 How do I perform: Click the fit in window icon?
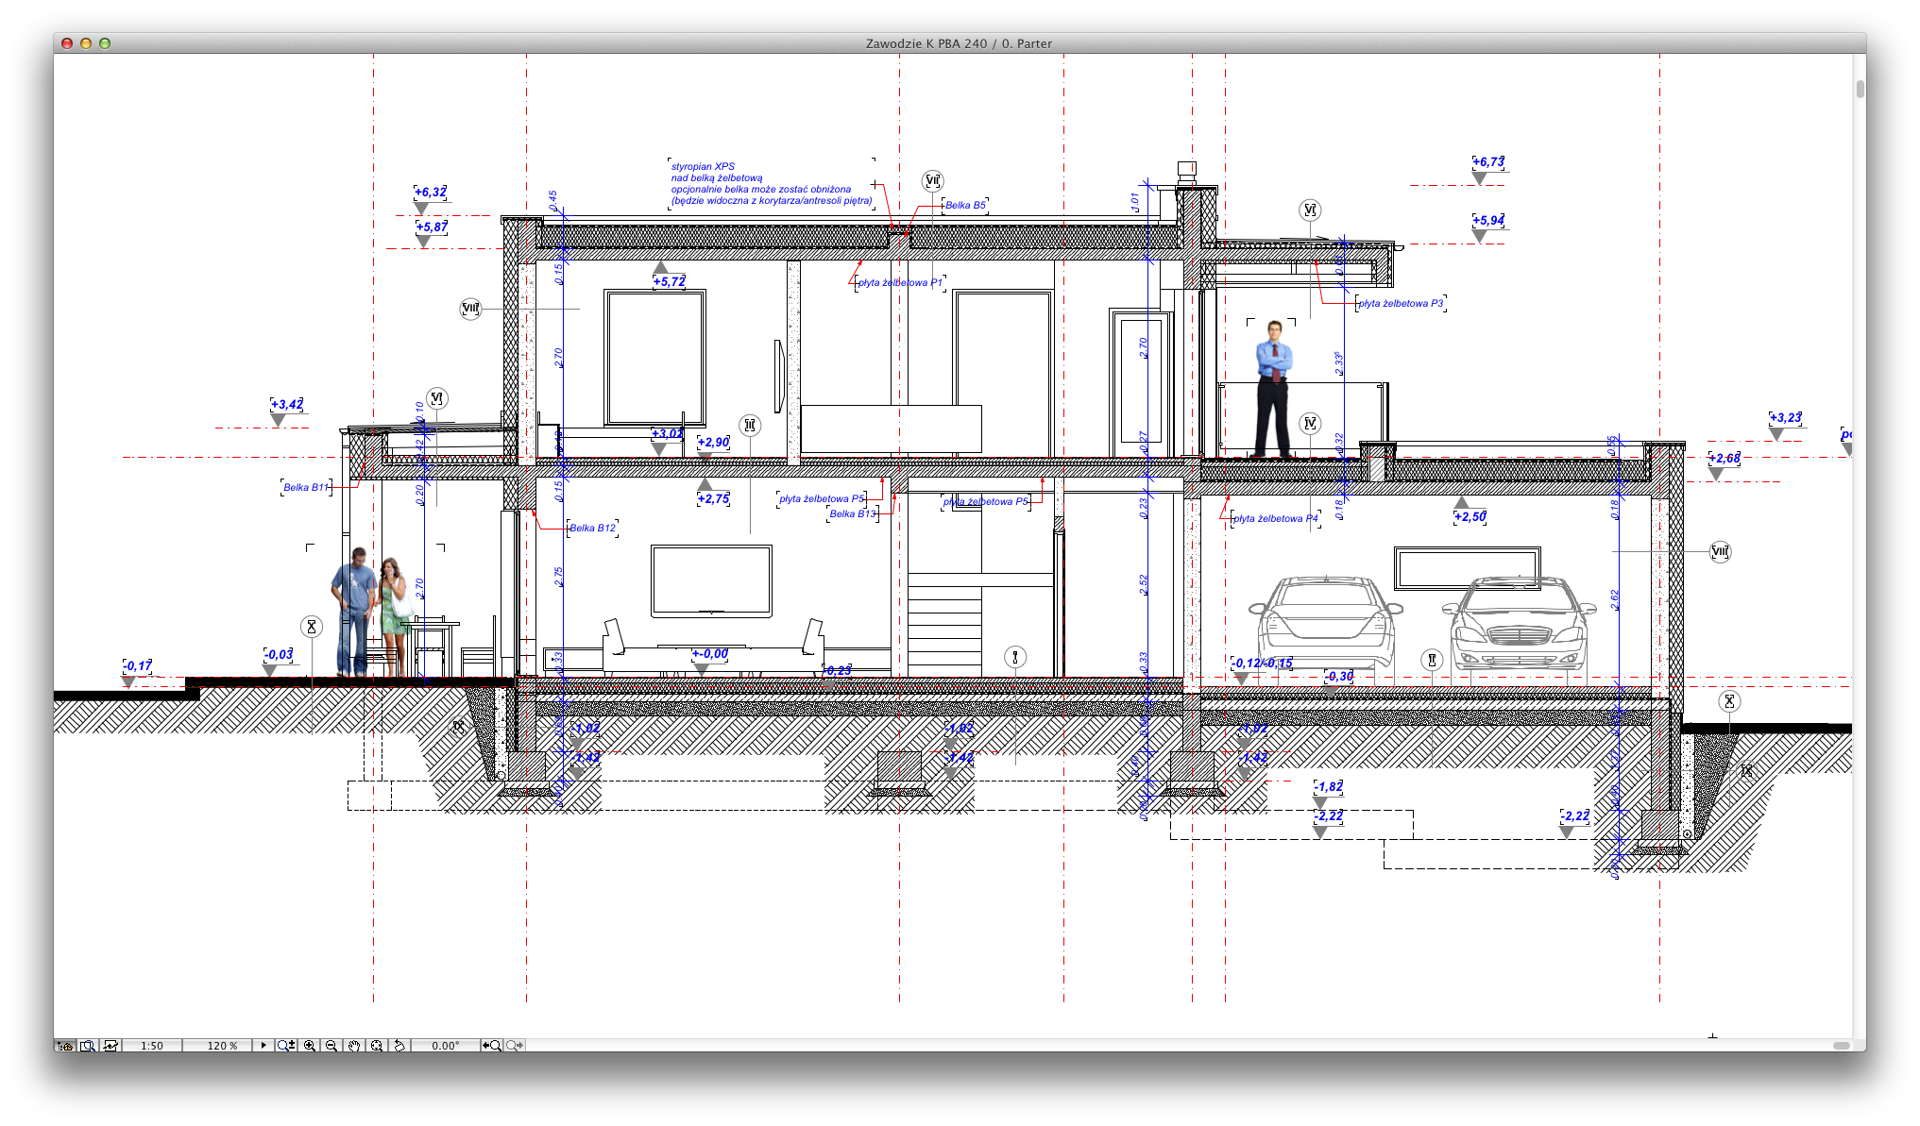[x=377, y=1046]
